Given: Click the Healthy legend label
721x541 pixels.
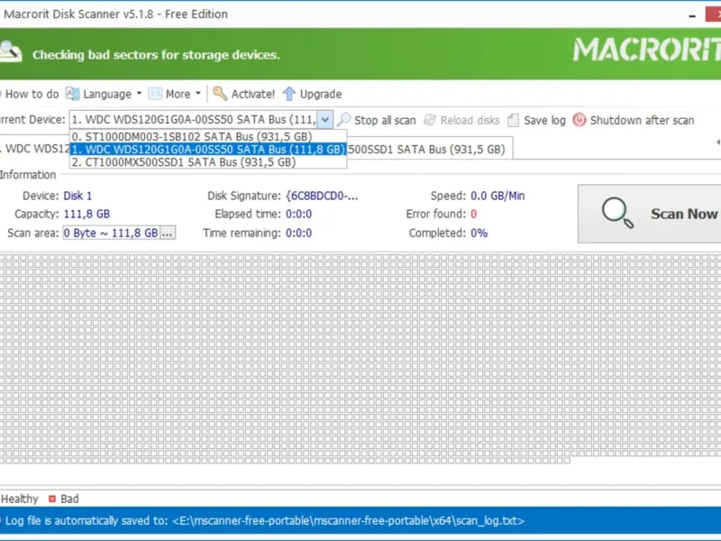Looking at the screenshot, I should point(19,499).
